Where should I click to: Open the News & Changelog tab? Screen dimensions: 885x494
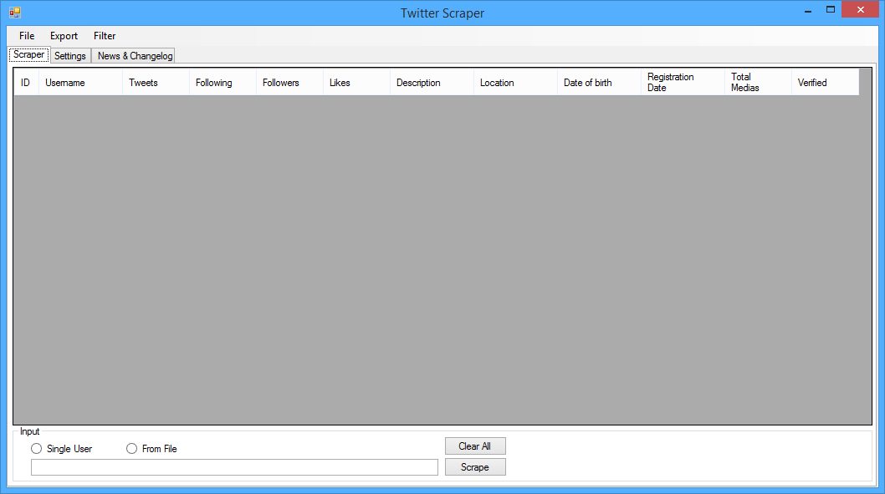click(135, 56)
